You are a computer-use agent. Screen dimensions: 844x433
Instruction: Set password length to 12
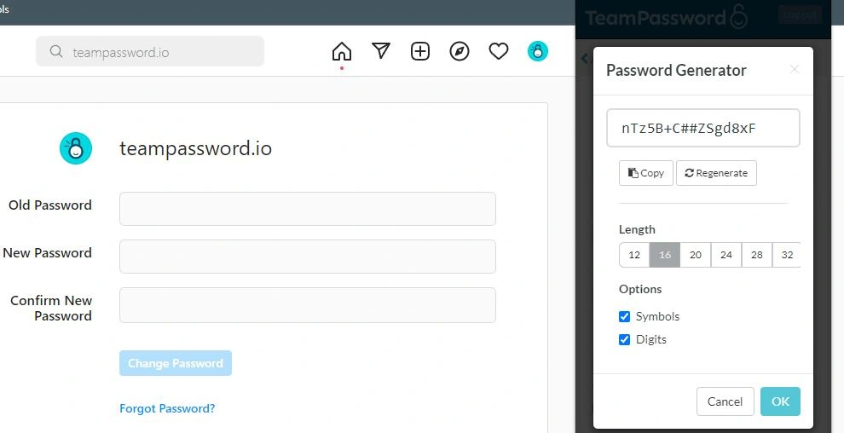coord(634,255)
